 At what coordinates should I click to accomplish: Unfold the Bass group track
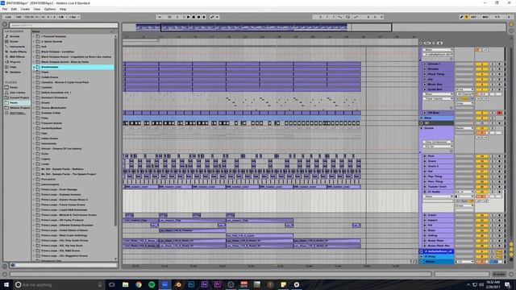click(422, 118)
